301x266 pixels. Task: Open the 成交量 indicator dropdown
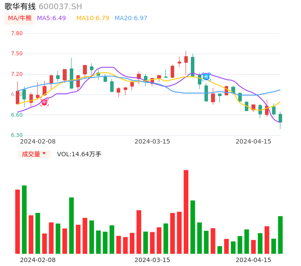click(x=34, y=154)
